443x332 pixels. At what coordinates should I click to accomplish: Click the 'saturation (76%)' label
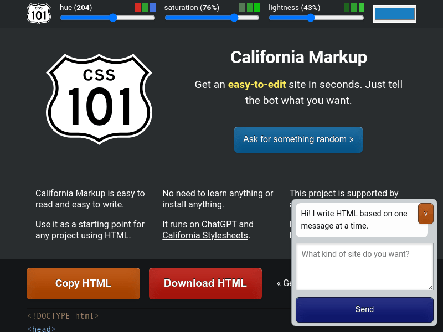pyautogui.click(x=192, y=7)
